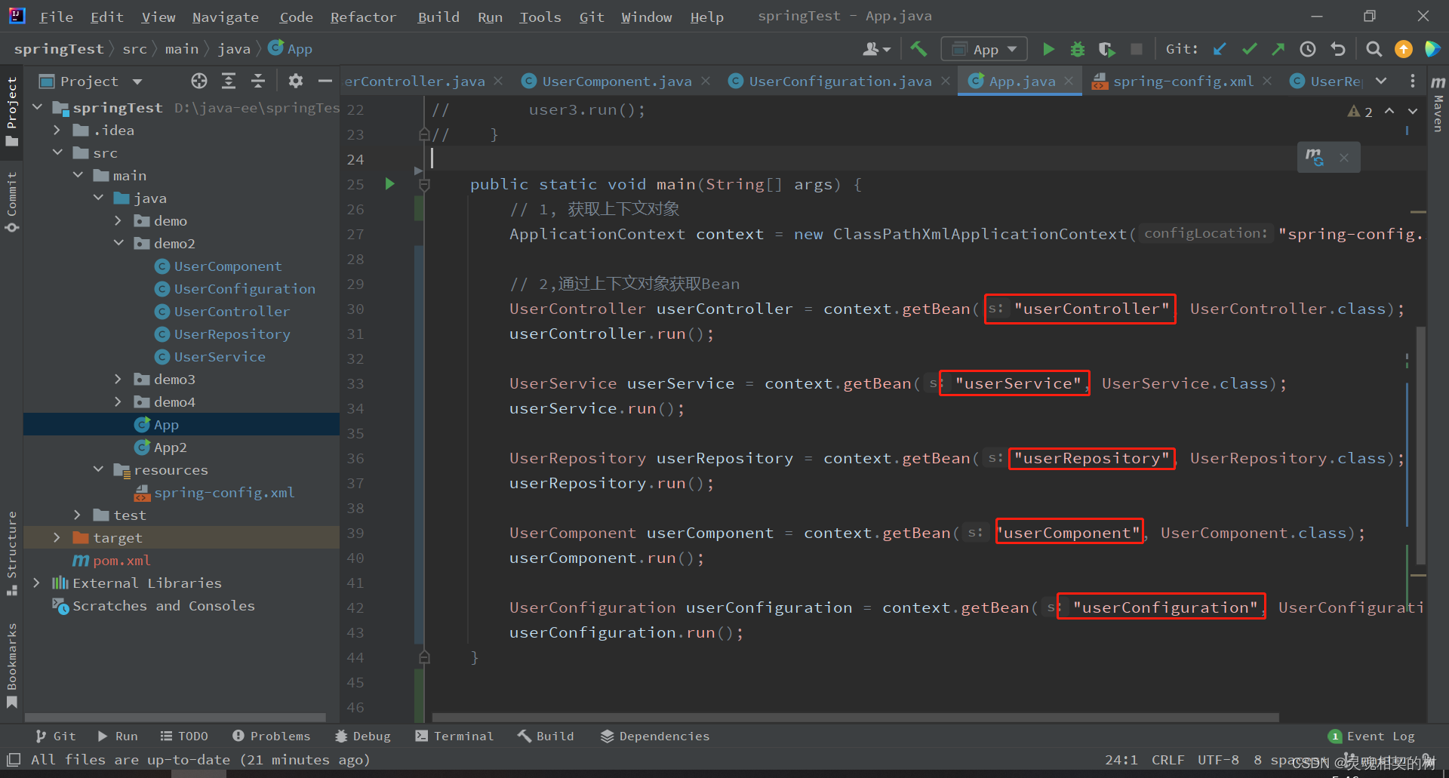Open the Commit tool window sidebar

pos(11,201)
